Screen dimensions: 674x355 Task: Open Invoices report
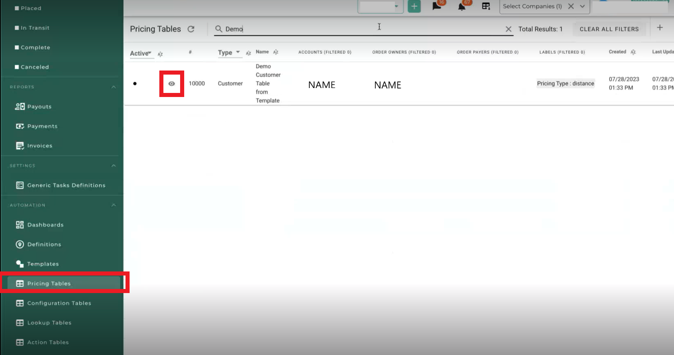click(x=40, y=146)
